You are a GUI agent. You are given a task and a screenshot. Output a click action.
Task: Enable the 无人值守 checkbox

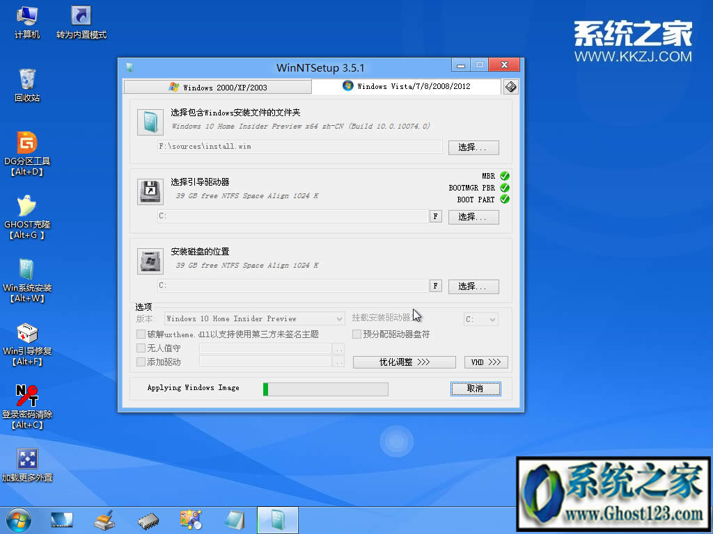(140, 348)
